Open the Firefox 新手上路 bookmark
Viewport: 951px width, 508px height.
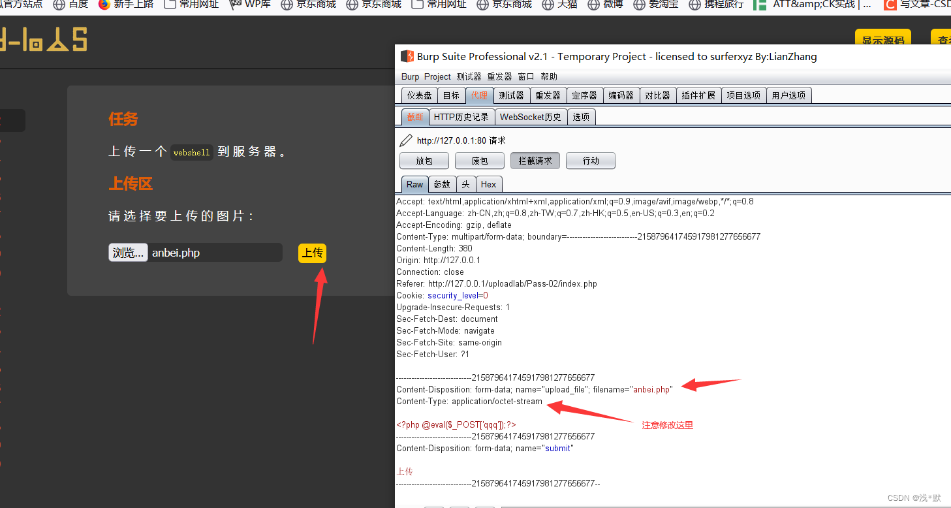coord(126,5)
